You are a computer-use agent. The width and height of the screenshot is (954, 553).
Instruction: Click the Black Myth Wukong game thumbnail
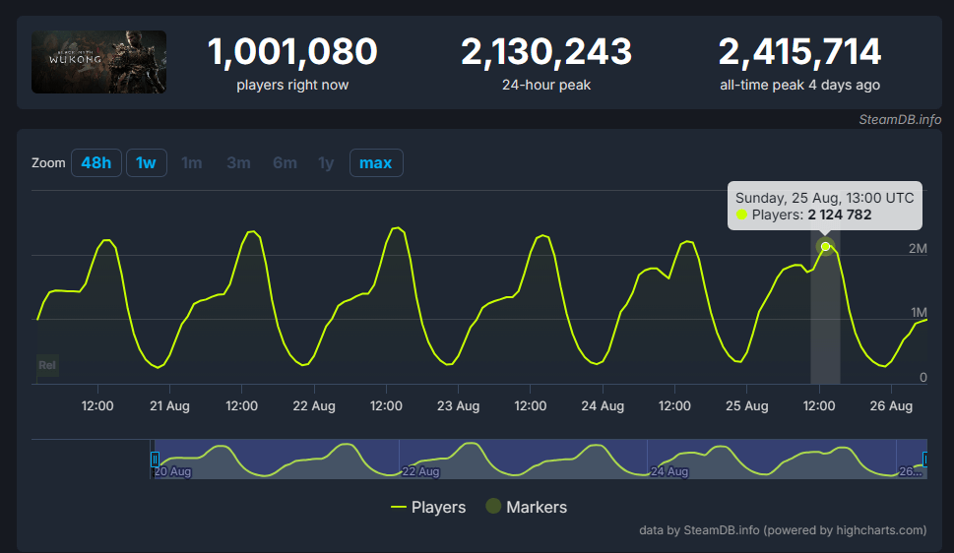(x=98, y=62)
